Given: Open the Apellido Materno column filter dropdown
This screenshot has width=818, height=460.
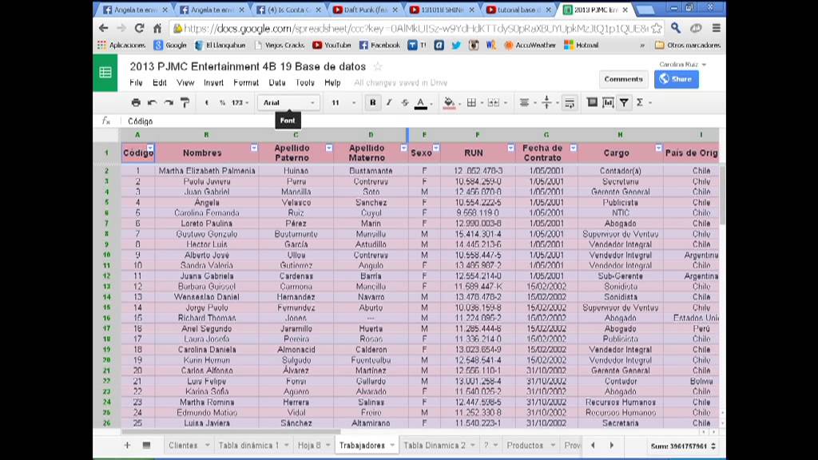Looking at the screenshot, I should coord(403,148).
